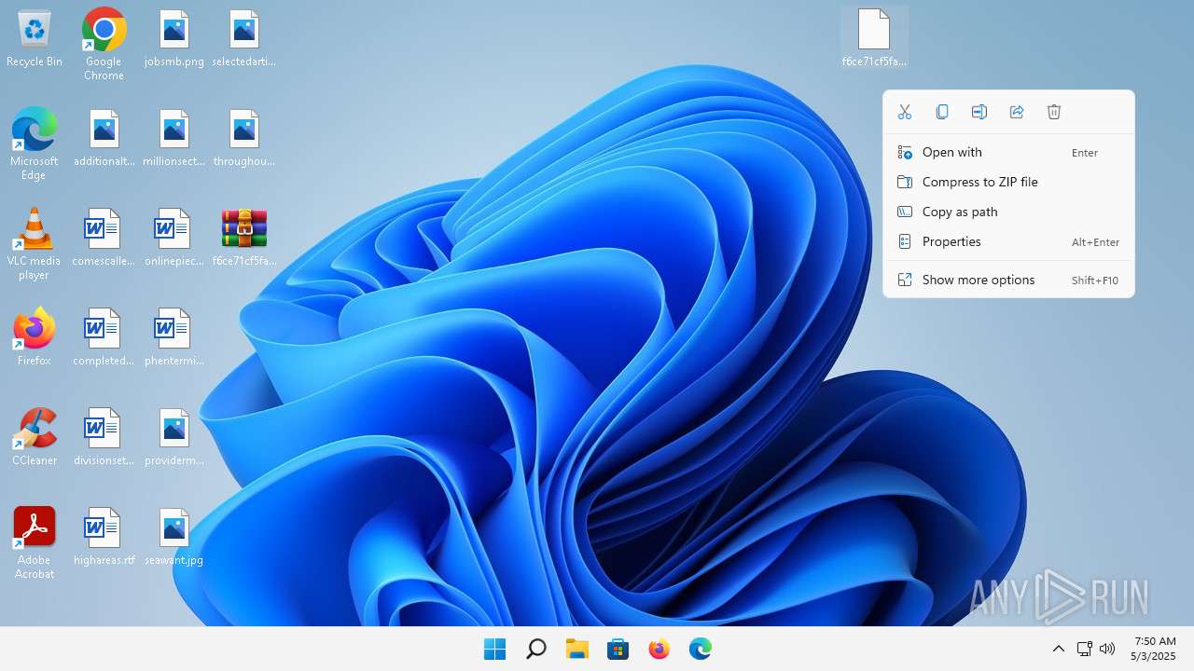
Task: Select the selectedarti... image file
Action: point(243,39)
